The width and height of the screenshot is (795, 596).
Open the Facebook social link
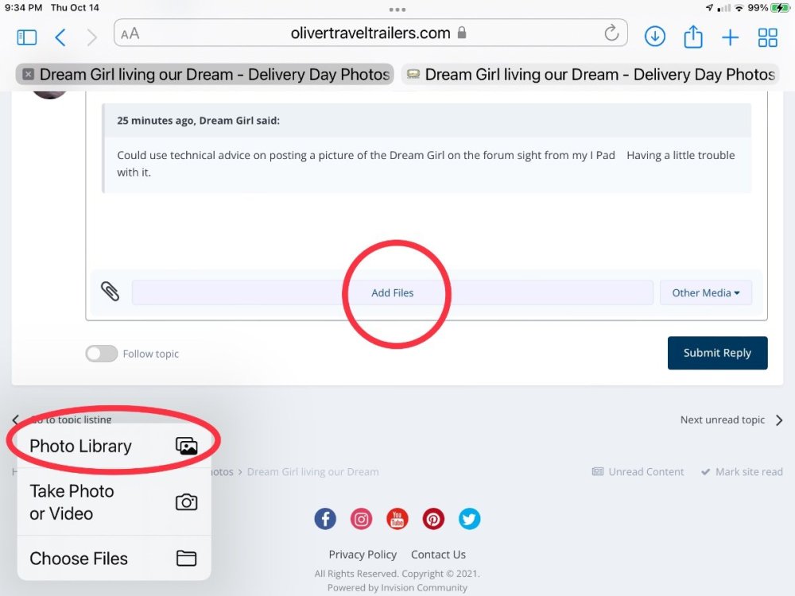pyautogui.click(x=325, y=519)
